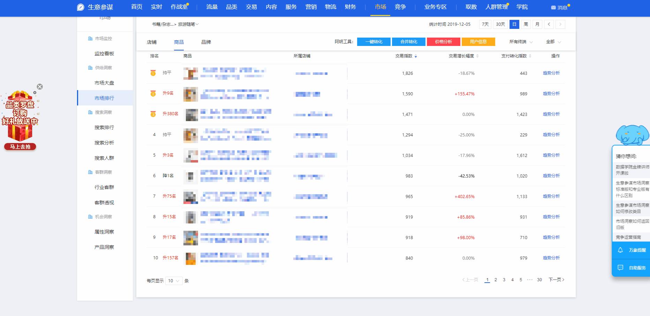Image resolution: width=650 pixels, height=316 pixels.
Task: Click the 一键转化 button
Action: click(373, 41)
